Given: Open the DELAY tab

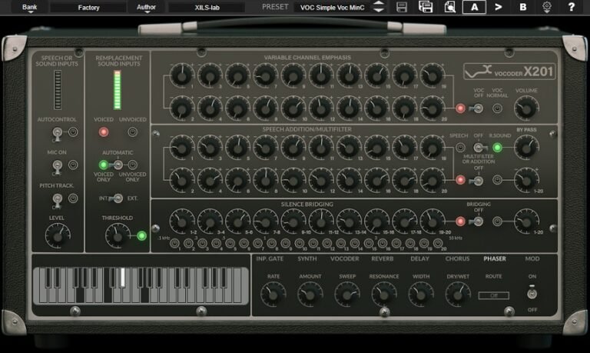Looking at the screenshot, I should click(x=419, y=259).
